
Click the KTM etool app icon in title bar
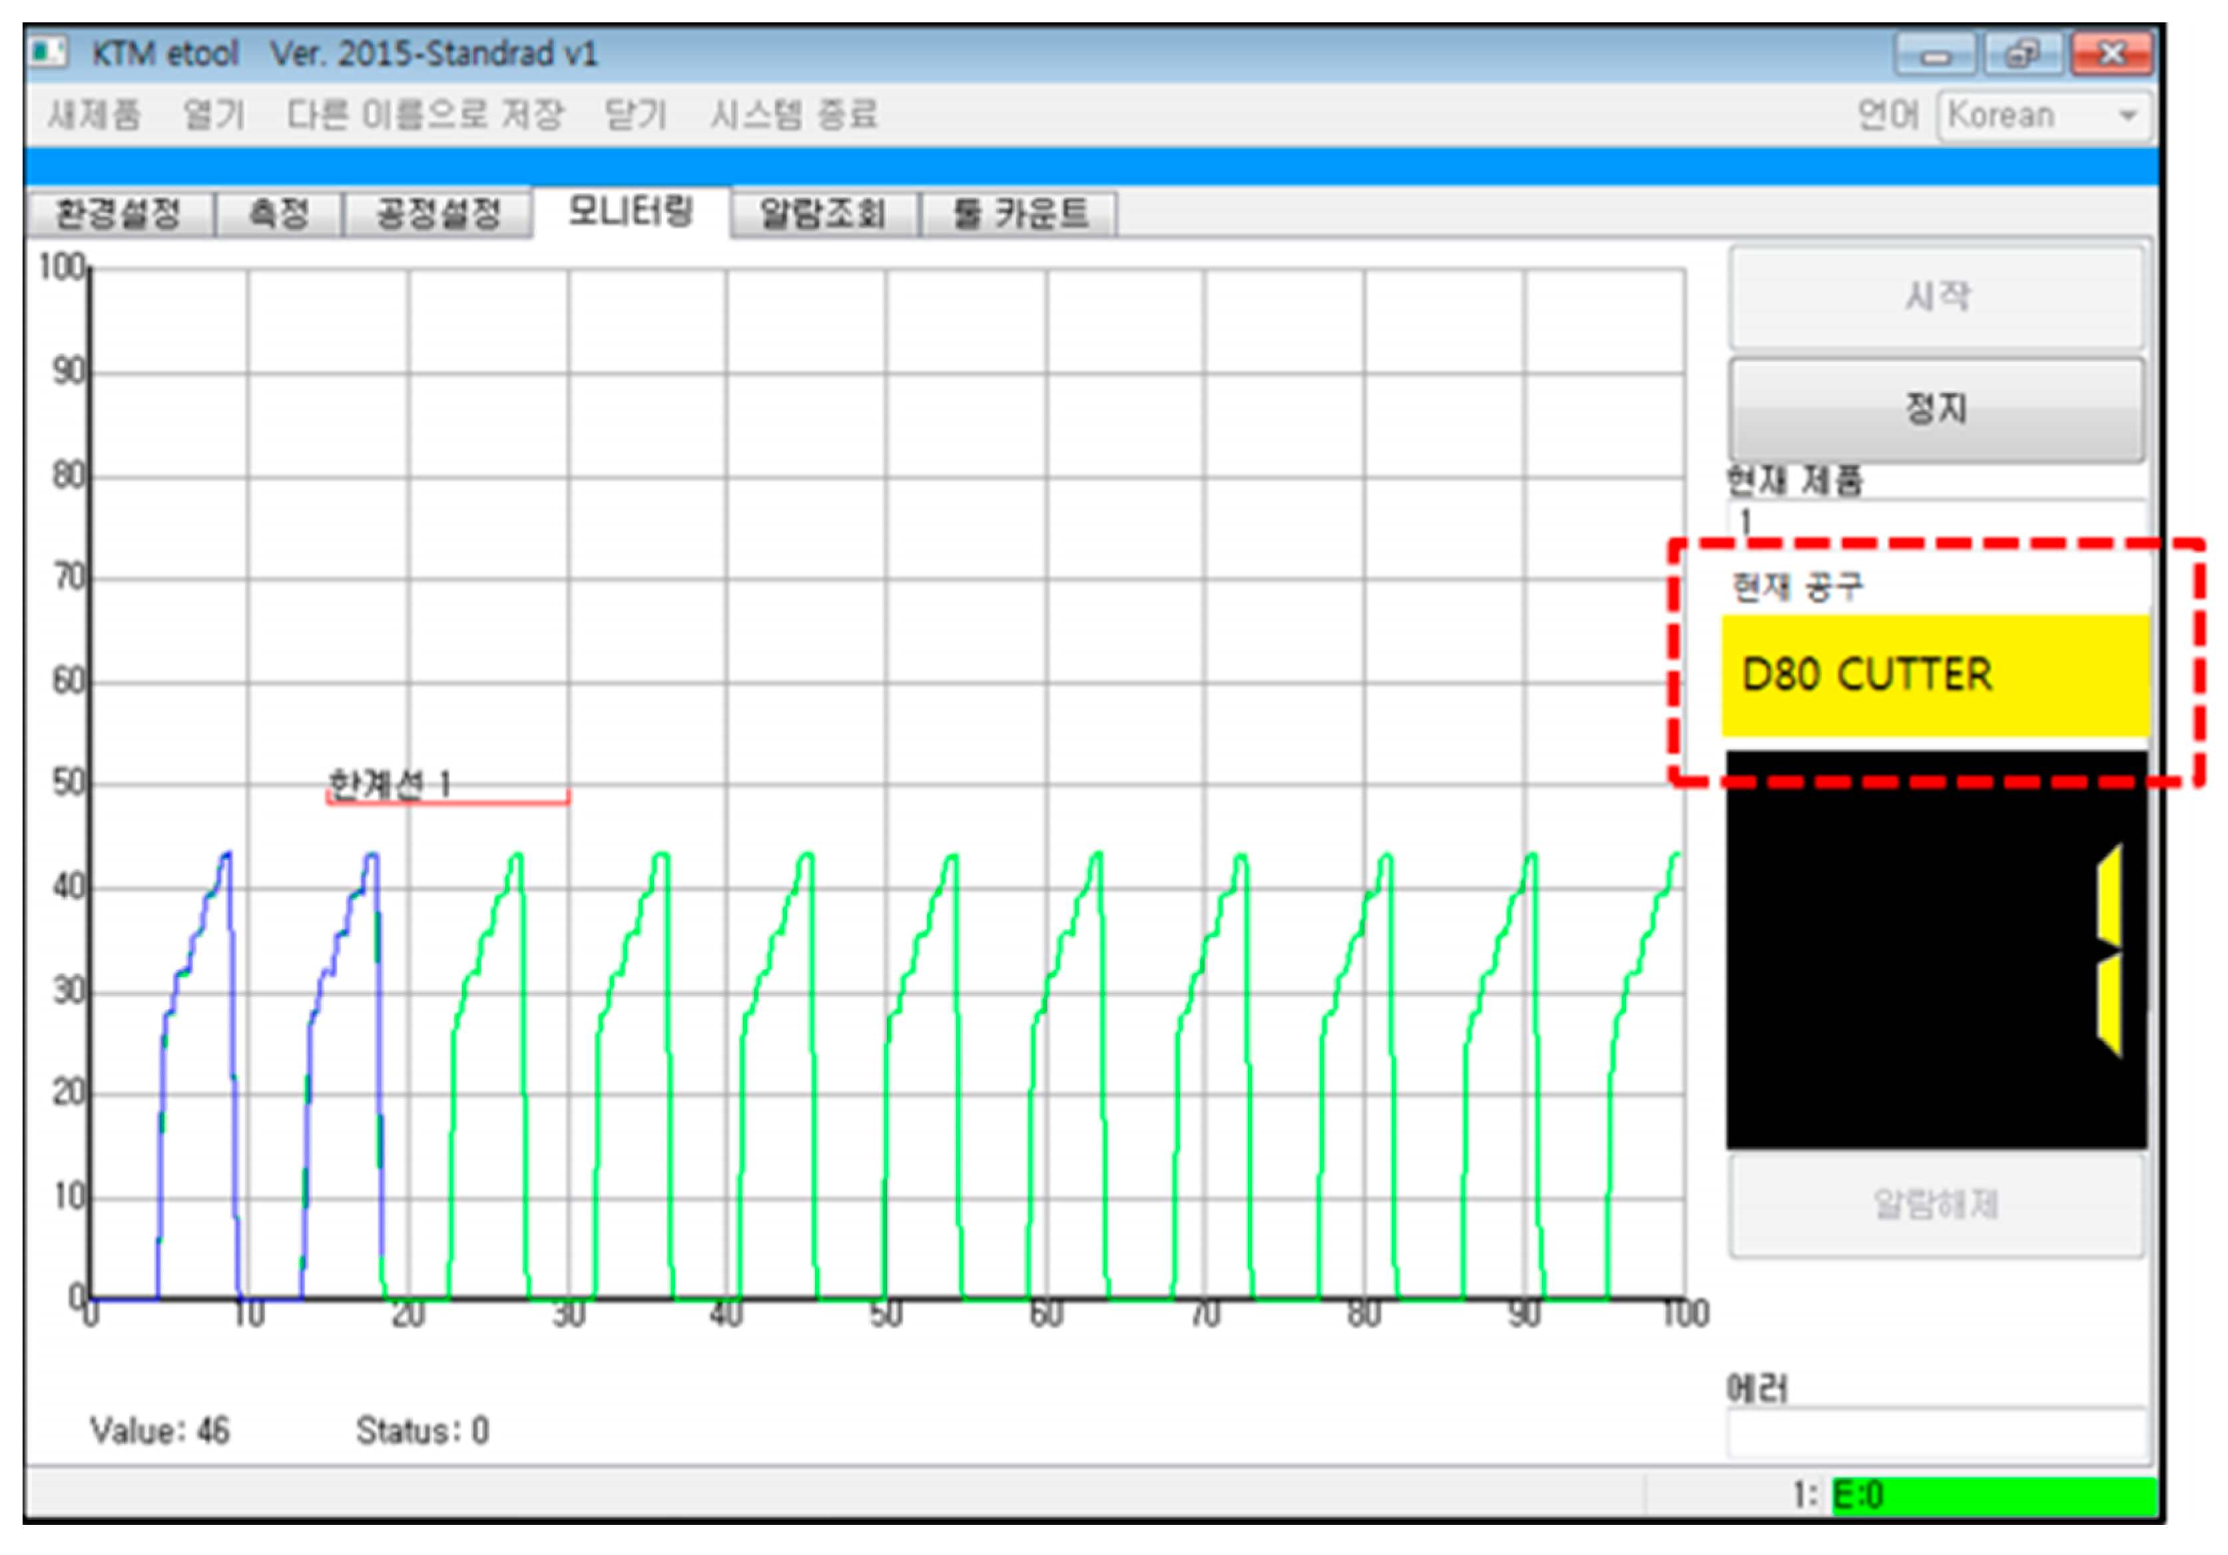coord(49,51)
